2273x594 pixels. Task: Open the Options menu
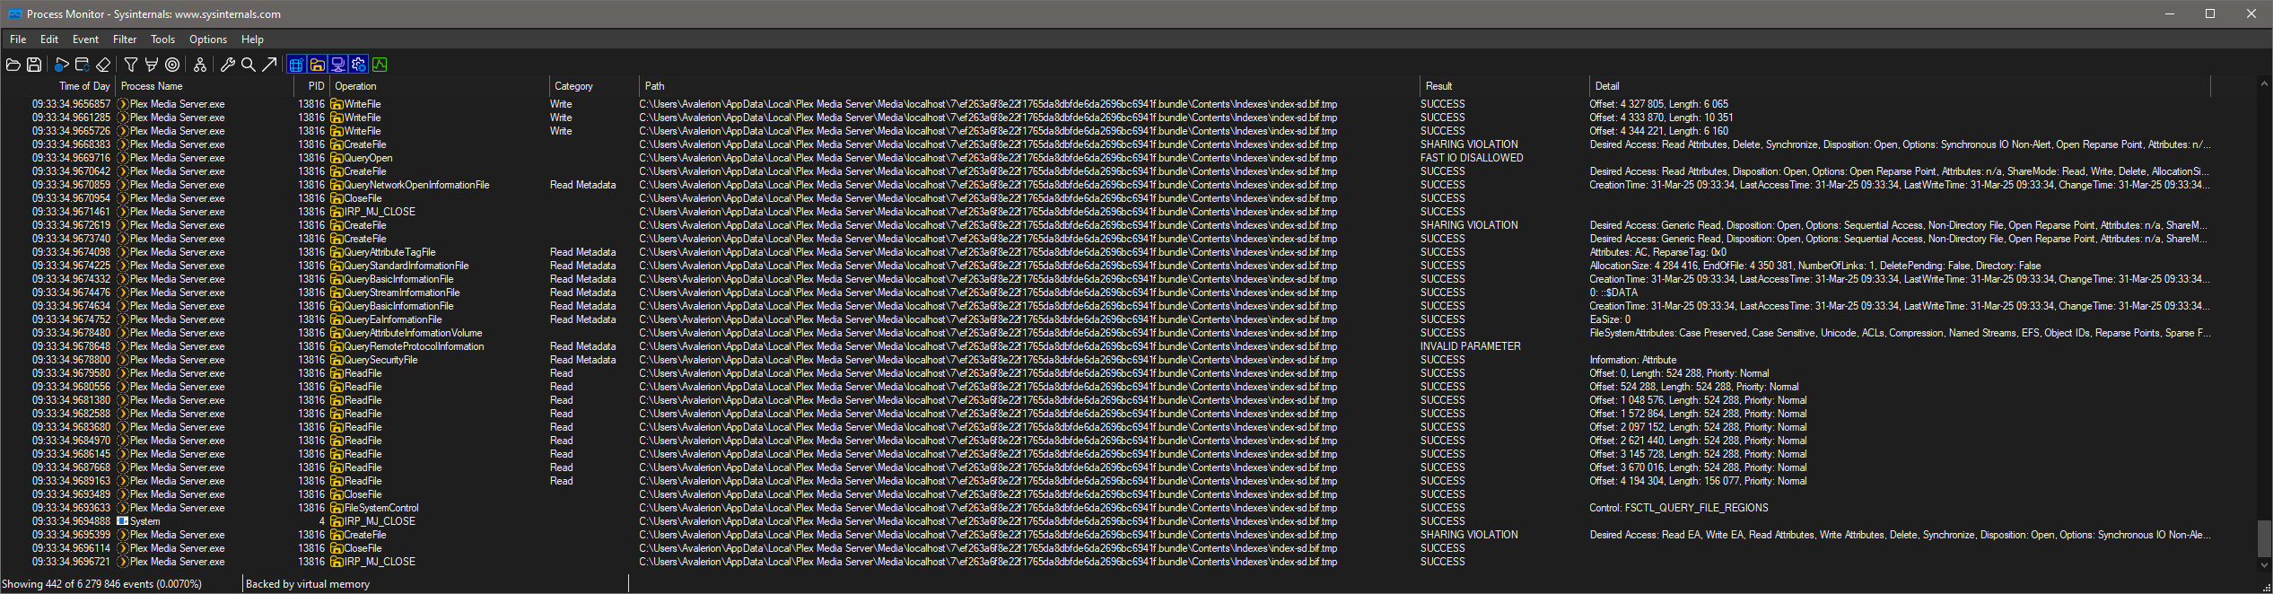(x=208, y=39)
